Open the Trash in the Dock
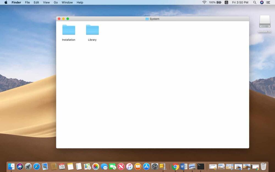Image resolution: width=275 pixels, height=172 pixels. click(263, 166)
